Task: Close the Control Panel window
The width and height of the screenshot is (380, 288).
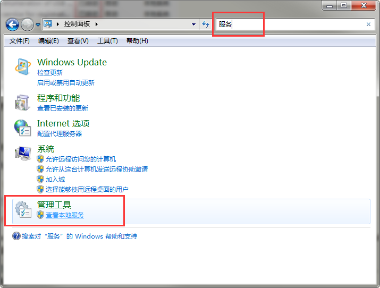Action: [364, 5]
